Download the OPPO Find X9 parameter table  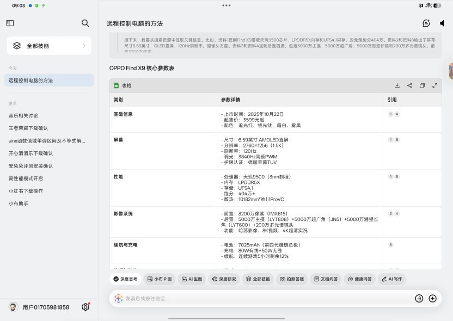click(x=397, y=85)
